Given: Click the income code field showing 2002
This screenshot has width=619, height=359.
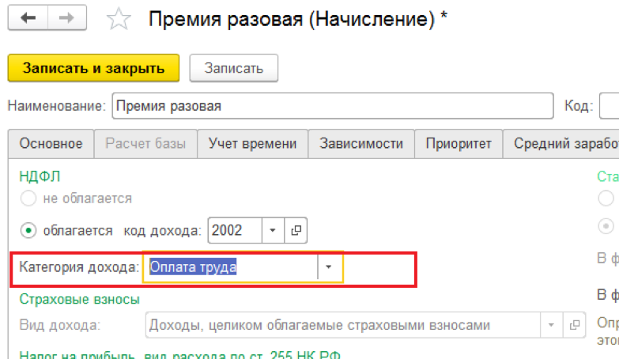Looking at the screenshot, I should point(235,231).
